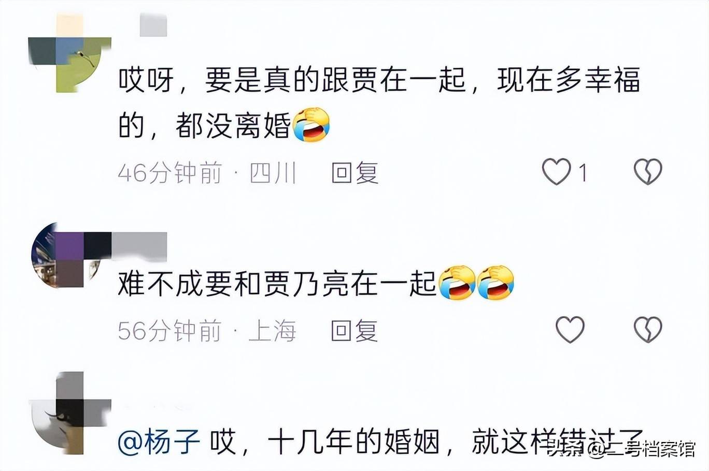Select the 哎呀，要是真的跟贾在一起 comment text
Screen dimensions: 709x471
point(379,103)
